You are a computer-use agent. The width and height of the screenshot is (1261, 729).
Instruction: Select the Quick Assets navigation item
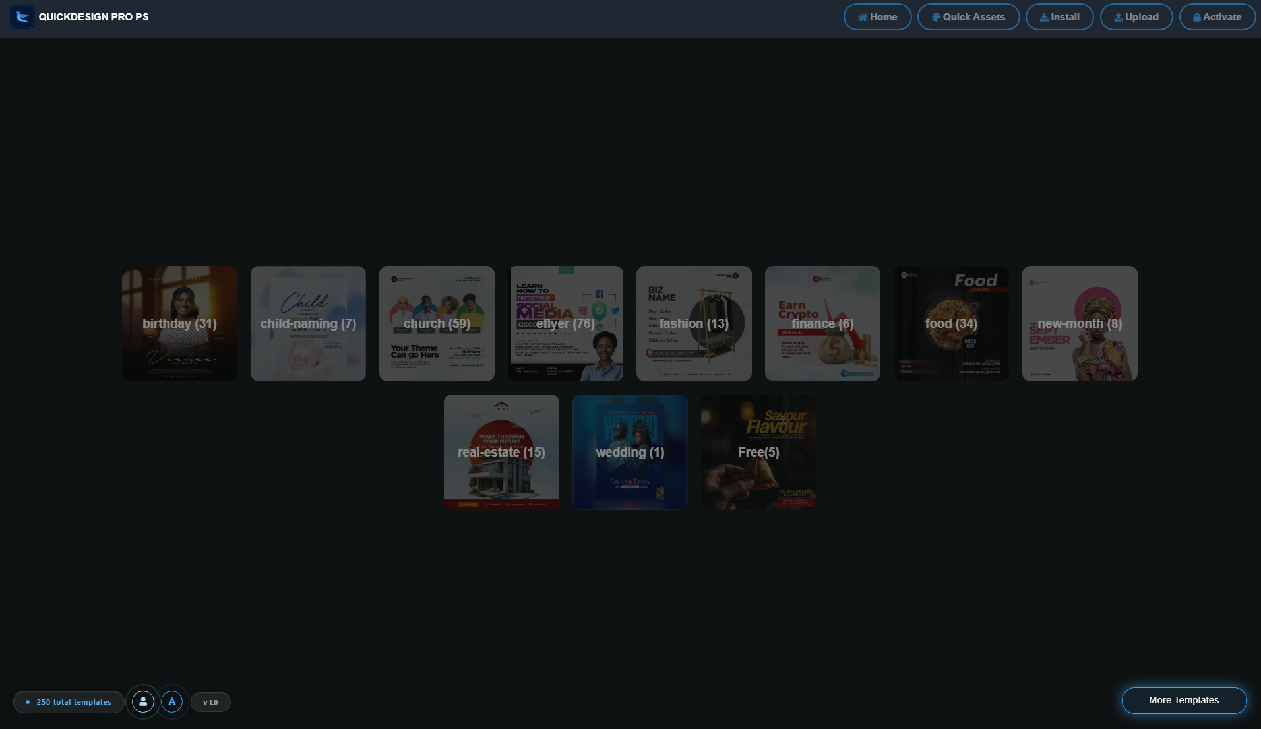pos(968,16)
